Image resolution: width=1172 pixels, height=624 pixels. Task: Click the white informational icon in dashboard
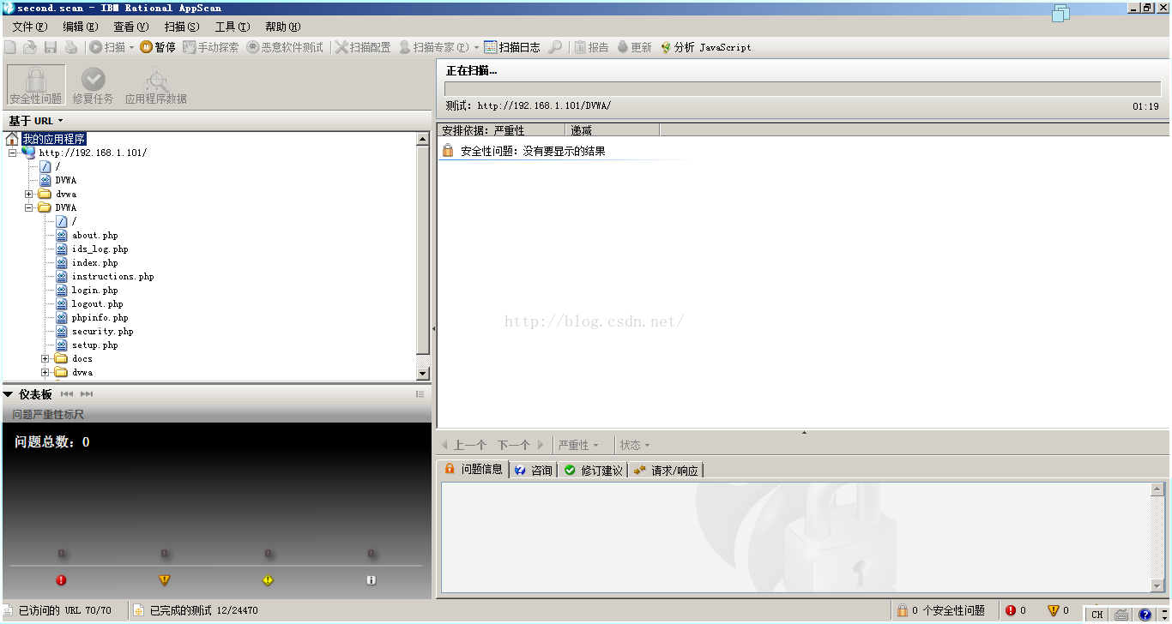(x=372, y=580)
